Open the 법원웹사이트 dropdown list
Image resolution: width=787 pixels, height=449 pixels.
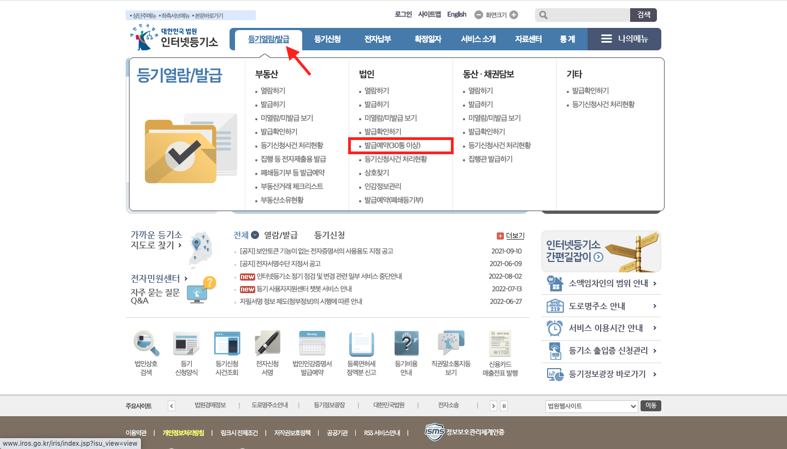point(593,405)
